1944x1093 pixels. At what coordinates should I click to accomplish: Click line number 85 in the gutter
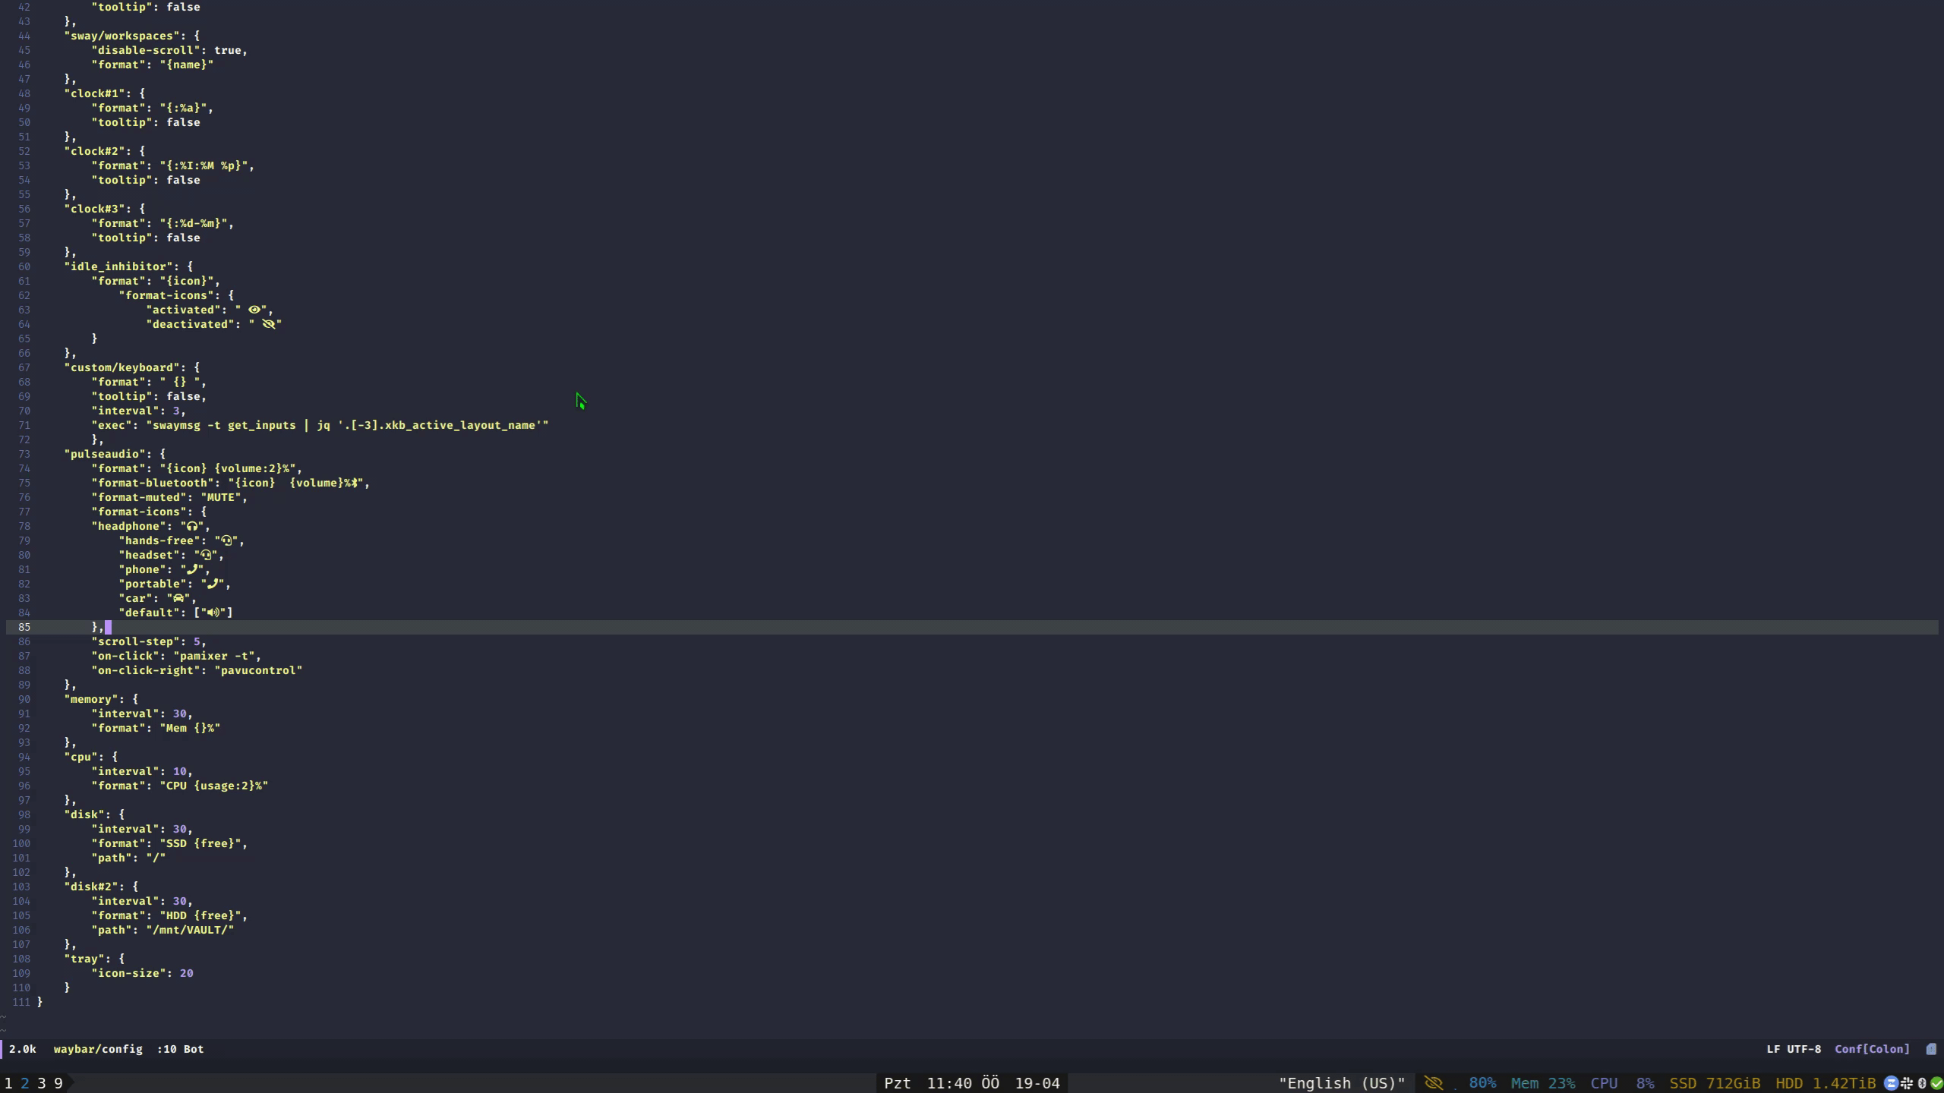pyautogui.click(x=24, y=627)
